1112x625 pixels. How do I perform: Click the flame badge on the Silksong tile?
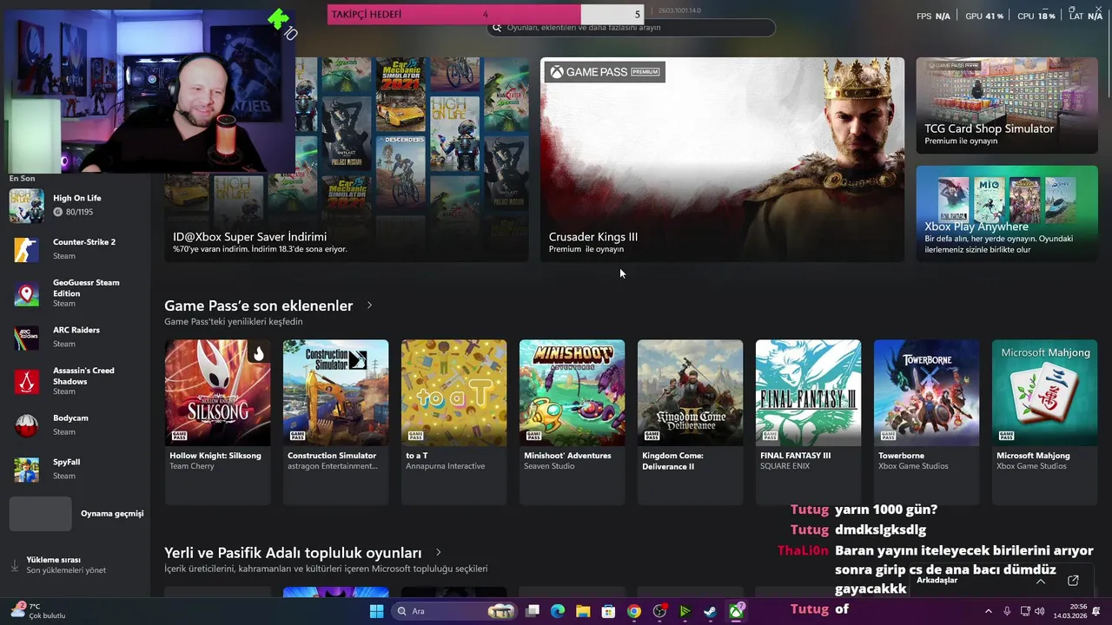click(258, 353)
